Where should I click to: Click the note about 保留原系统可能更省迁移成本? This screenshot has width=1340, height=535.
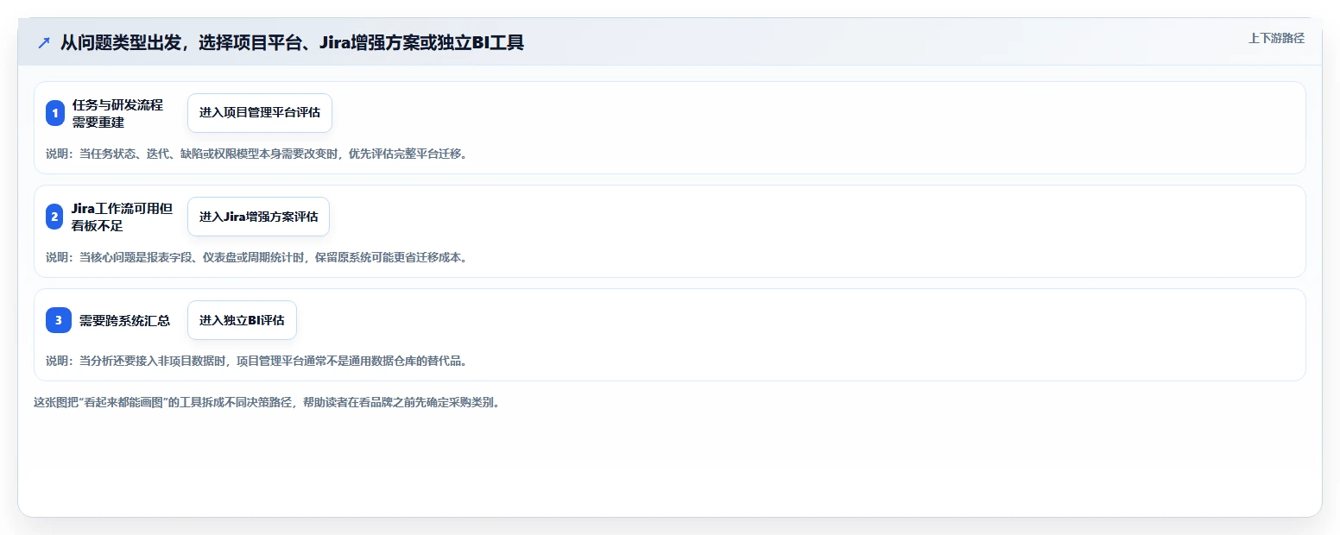pos(256,258)
